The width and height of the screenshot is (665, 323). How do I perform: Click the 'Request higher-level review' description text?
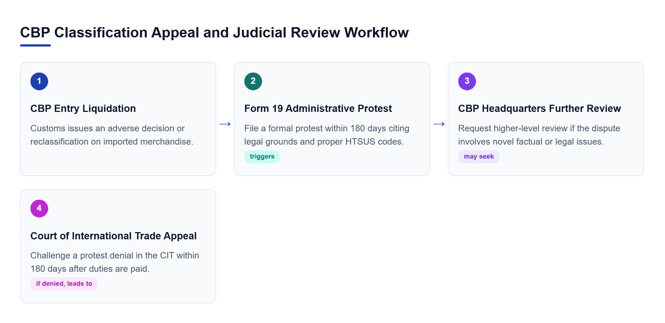pyautogui.click(x=539, y=135)
